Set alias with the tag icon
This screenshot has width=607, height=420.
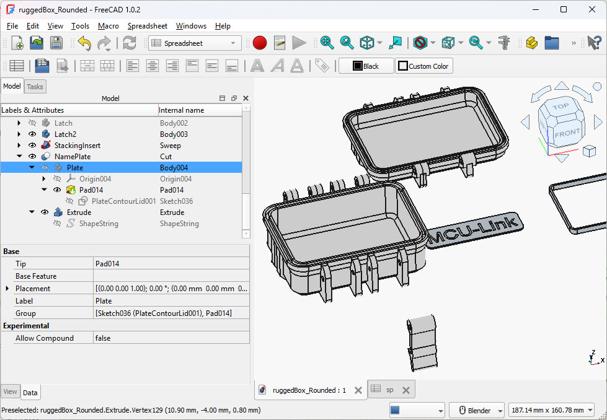coord(322,65)
